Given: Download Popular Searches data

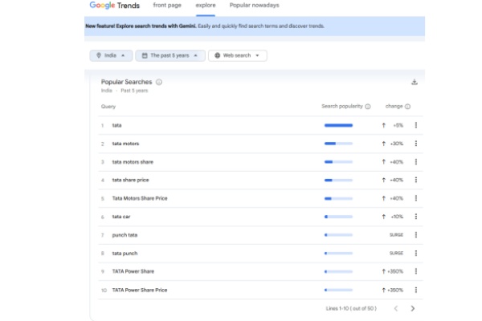Looking at the screenshot, I should [x=415, y=82].
